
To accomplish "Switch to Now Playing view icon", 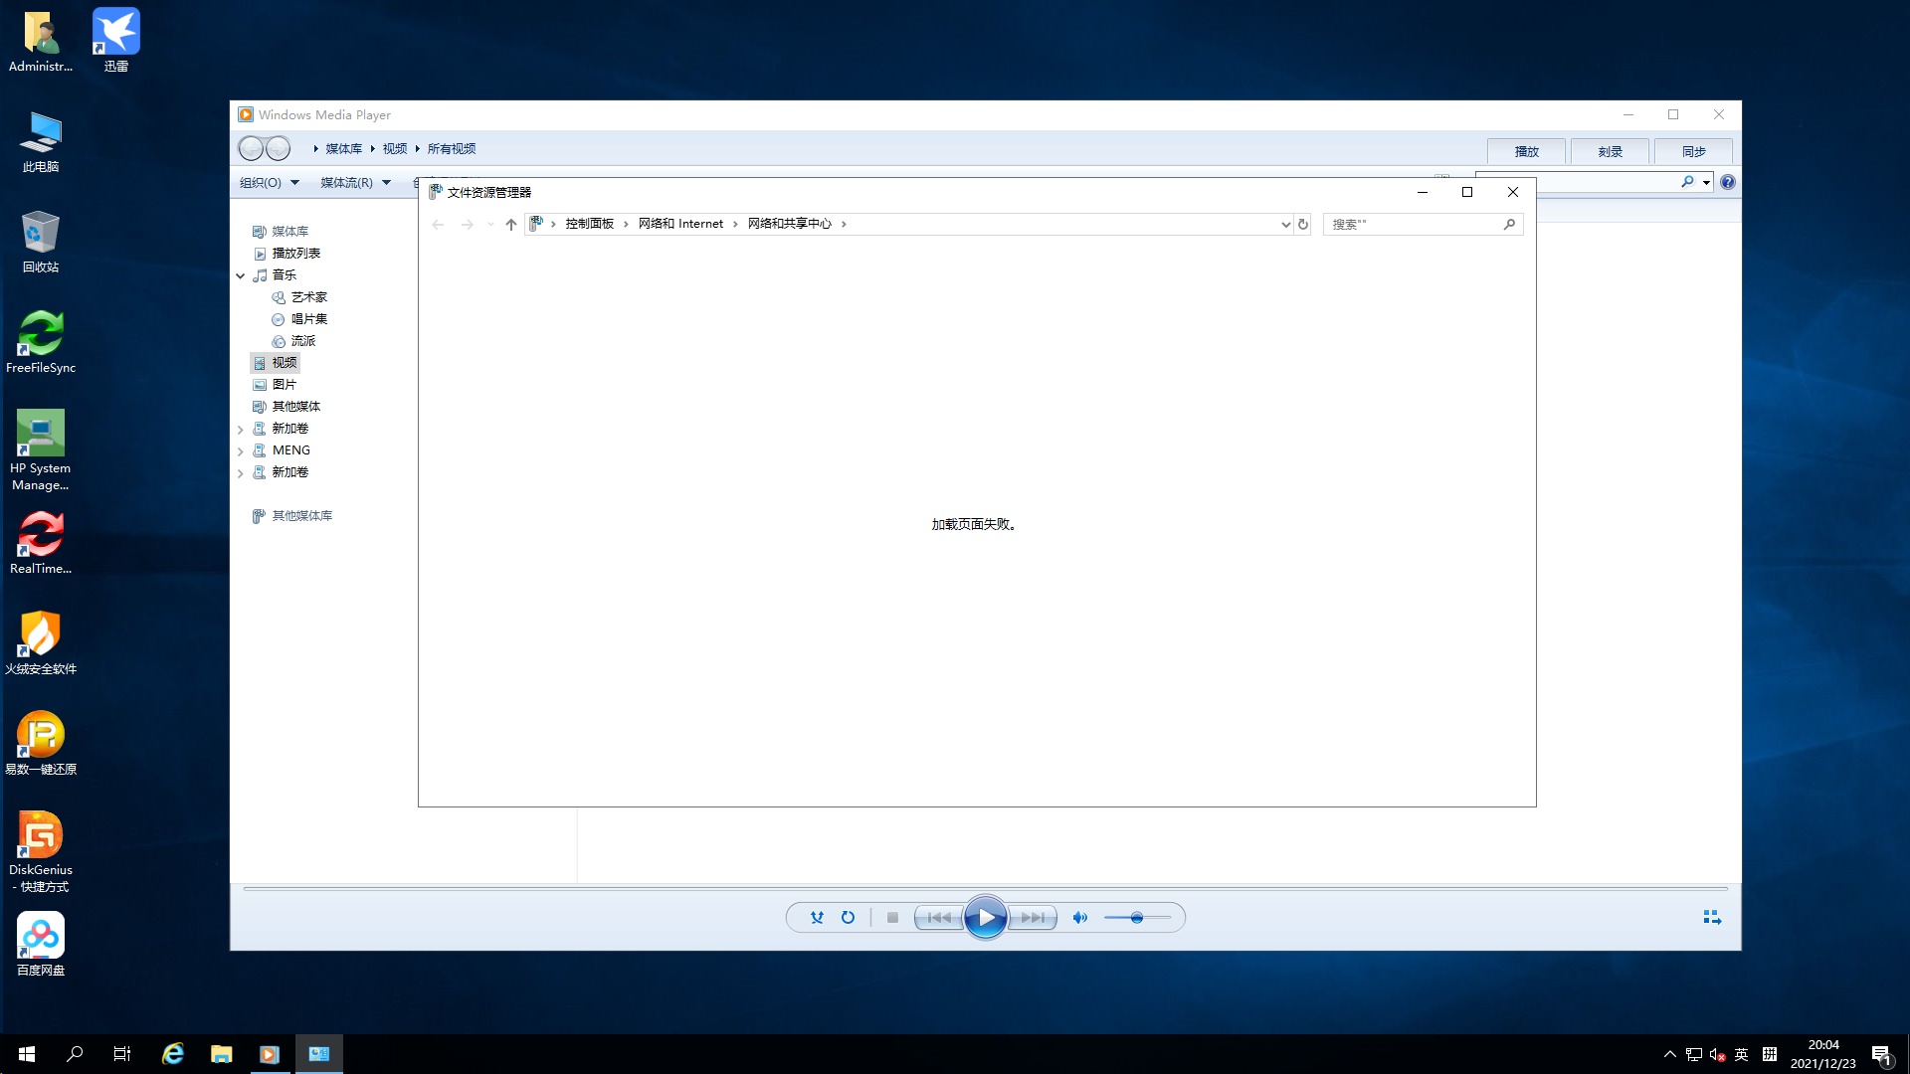I will pos(1712,917).
